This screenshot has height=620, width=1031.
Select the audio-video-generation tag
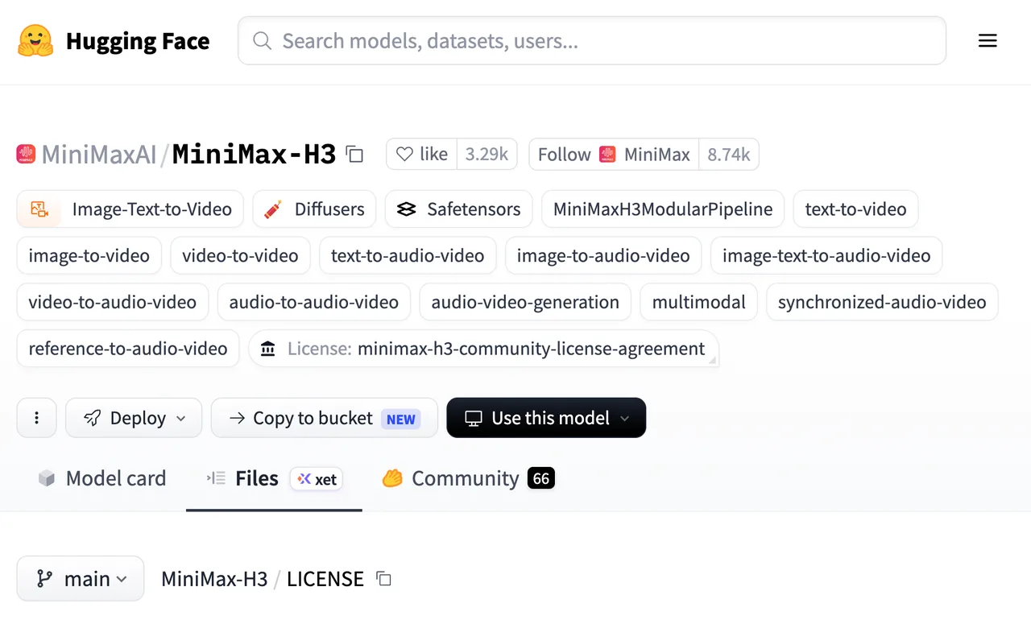click(x=525, y=302)
